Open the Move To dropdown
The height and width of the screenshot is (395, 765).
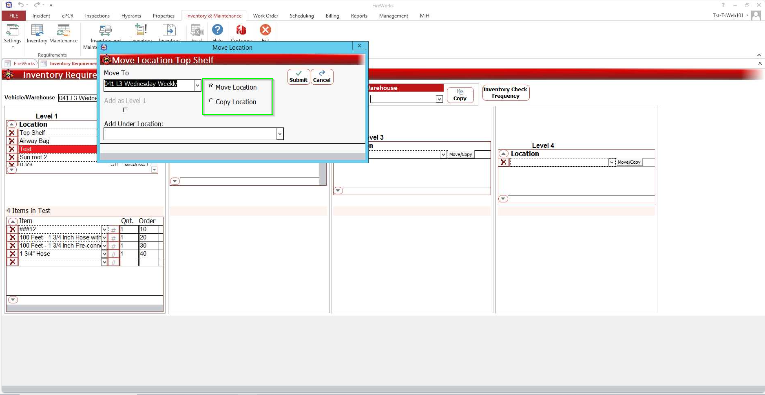coord(197,85)
